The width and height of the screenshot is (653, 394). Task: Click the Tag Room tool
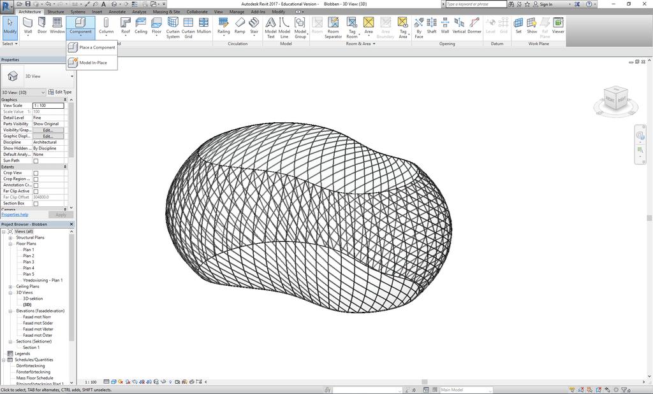[352, 28]
